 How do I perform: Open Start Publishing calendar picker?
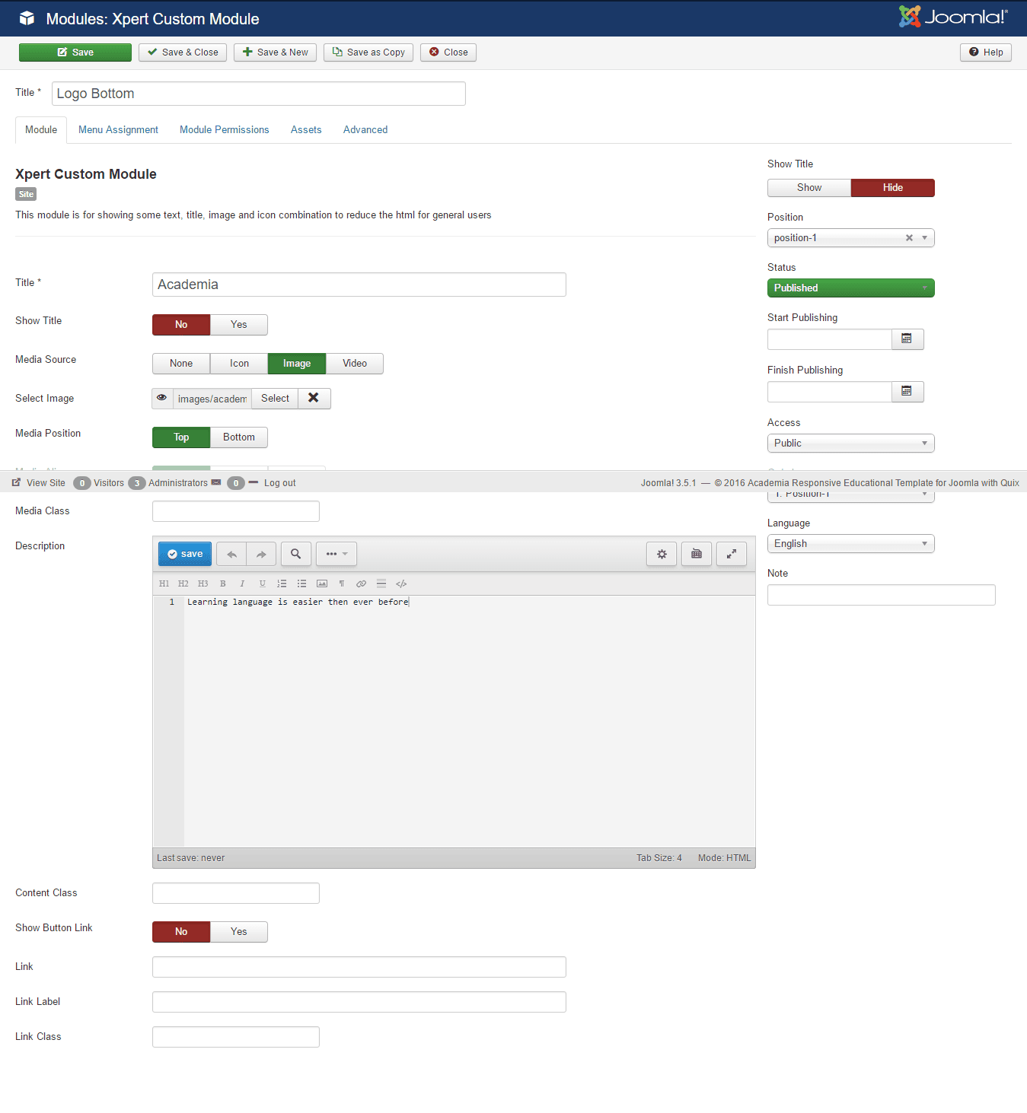[x=907, y=339]
